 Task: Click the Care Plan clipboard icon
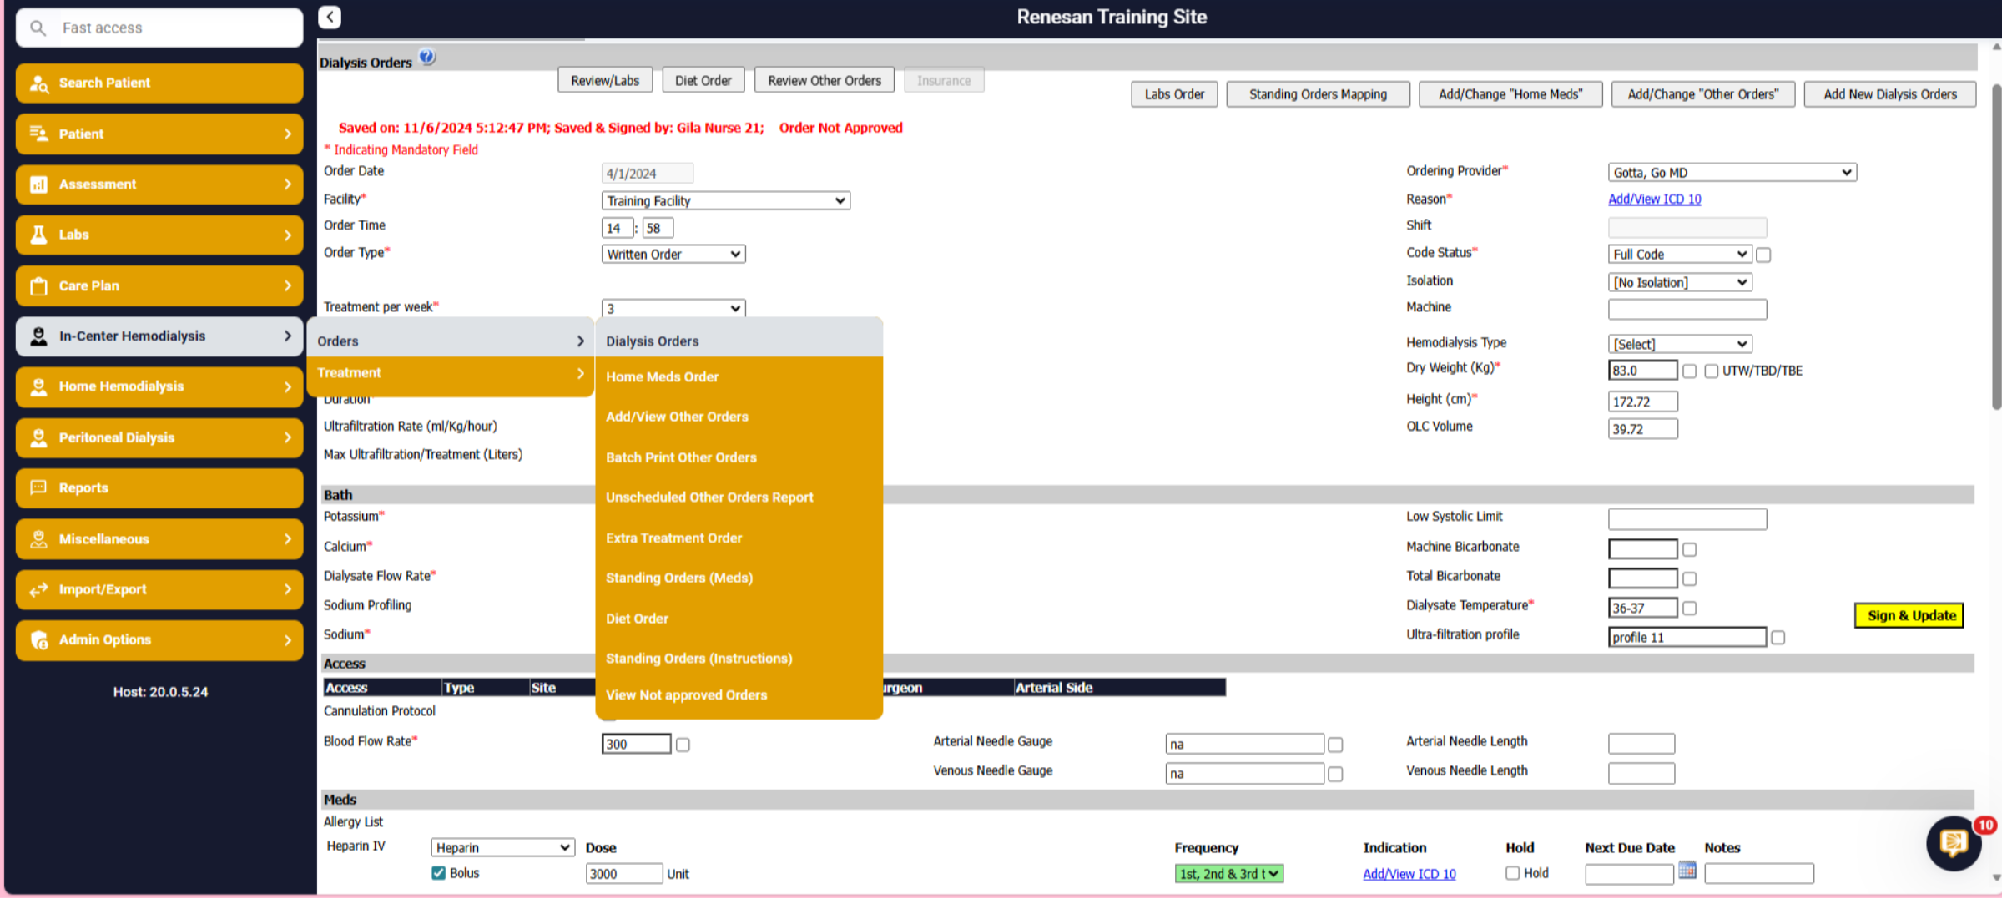pyautogui.click(x=38, y=285)
